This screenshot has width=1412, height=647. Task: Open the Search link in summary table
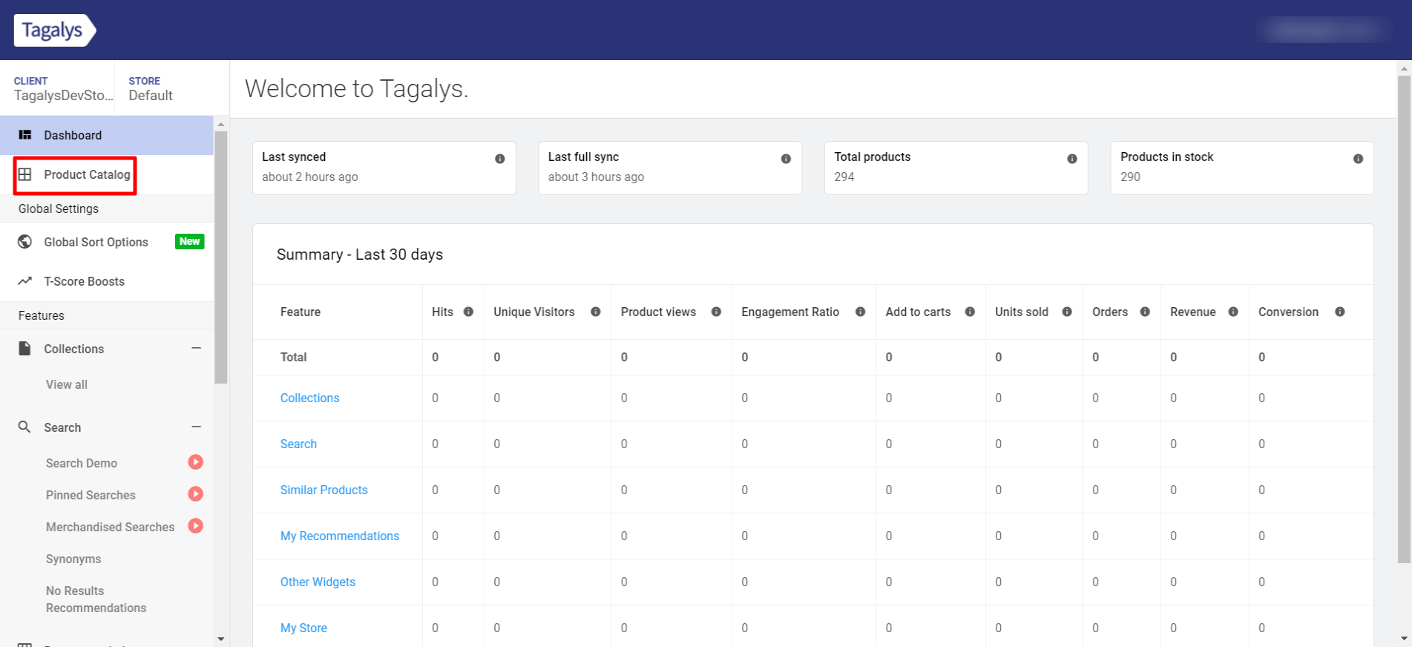[298, 444]
